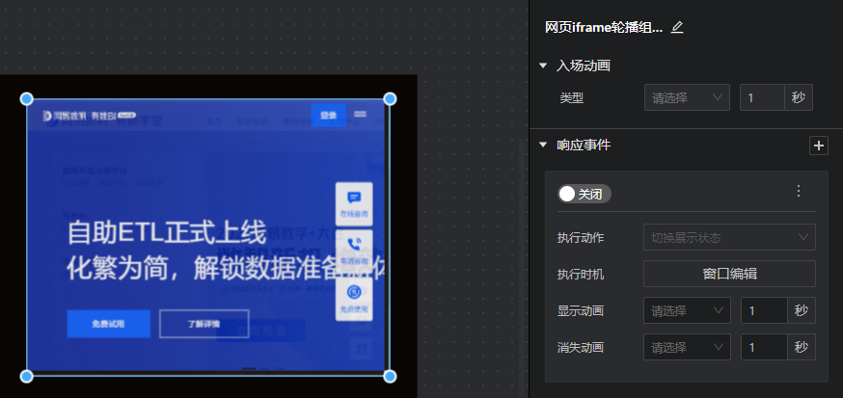Open the event's three-dot more options menu
Screen dimensions: 843x398
click(x=798, y=192)
